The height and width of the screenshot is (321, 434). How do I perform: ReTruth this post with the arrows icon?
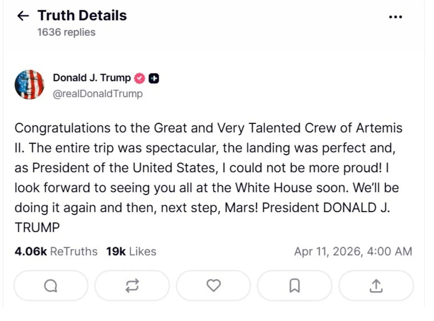coord(132,286)
